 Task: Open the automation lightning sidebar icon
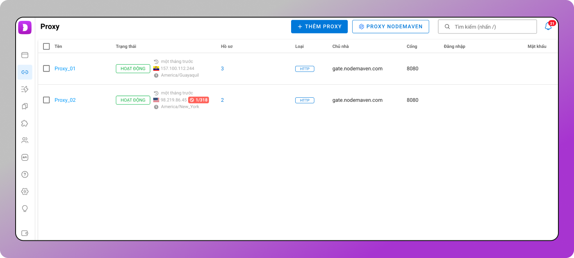(25, 89)
